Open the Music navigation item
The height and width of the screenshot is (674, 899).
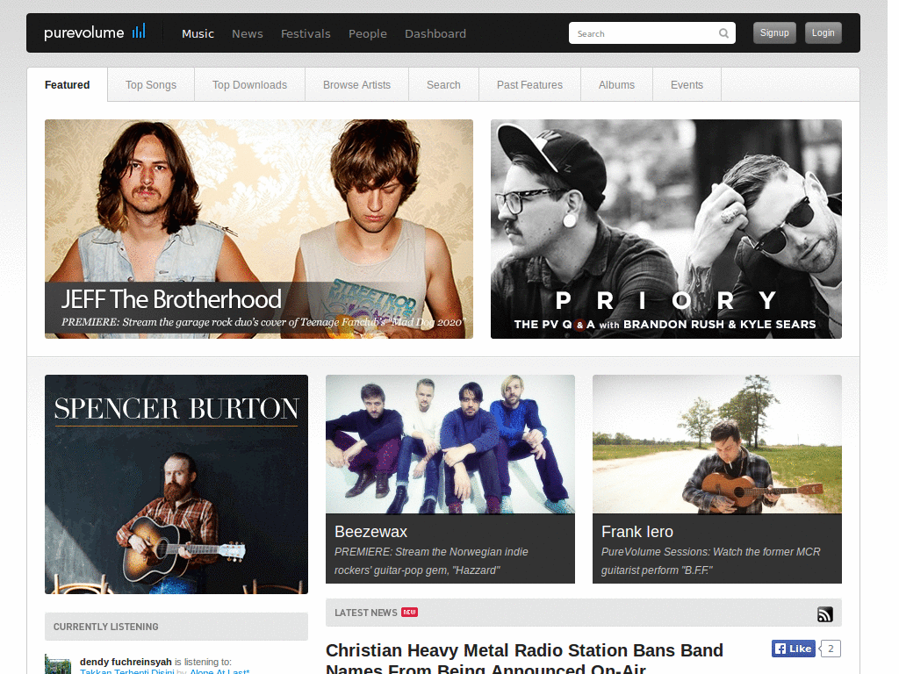click(x=198, y=34)
